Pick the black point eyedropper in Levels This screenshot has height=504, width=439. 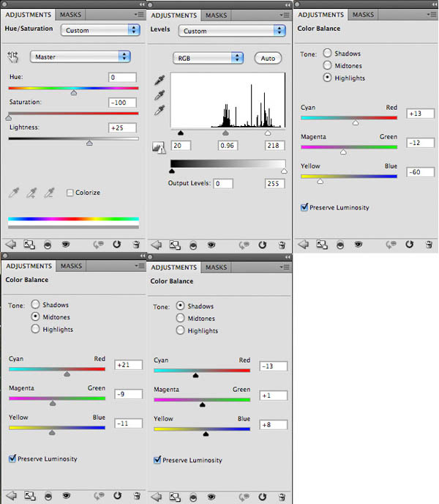coord(158,80)
